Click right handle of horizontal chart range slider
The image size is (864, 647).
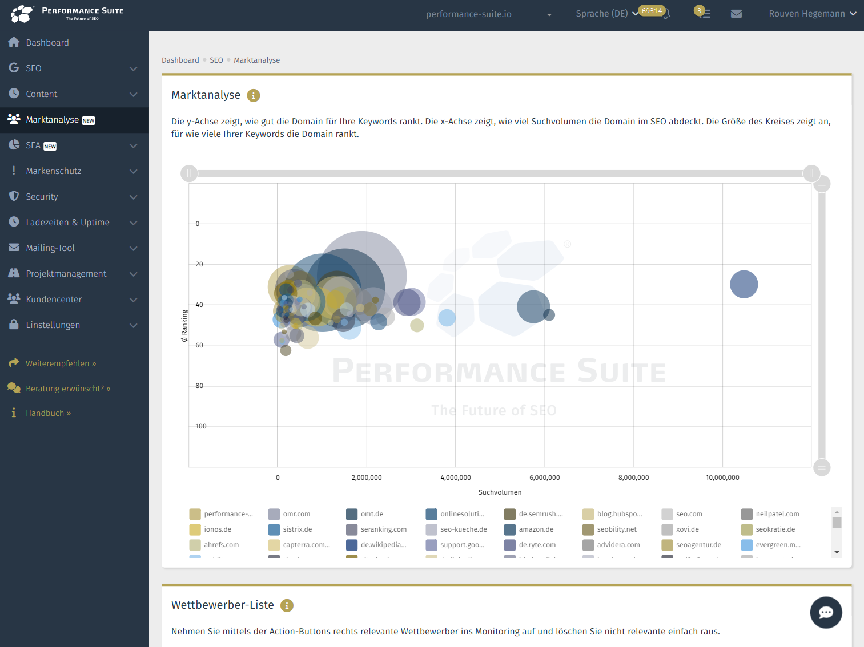click(x=811, y=173)
